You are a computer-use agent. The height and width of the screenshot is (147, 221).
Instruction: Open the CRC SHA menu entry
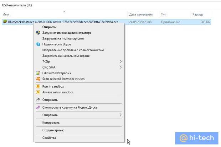[79, 67]
